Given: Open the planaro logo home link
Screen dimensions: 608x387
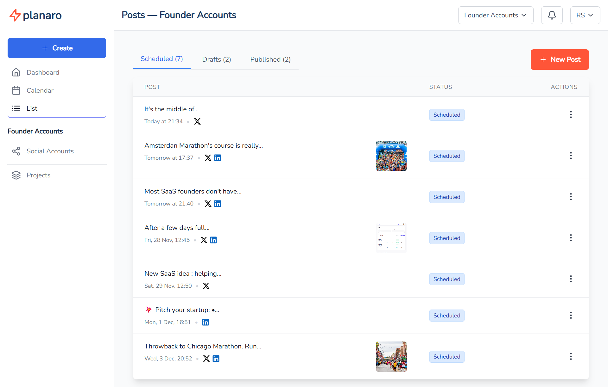Looking at the screenshot, I should tap(35, 15).
